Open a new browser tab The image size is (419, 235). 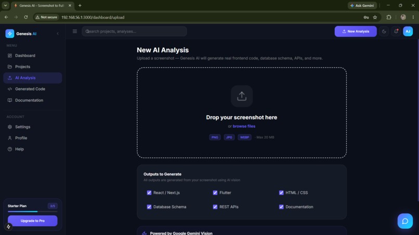click(x=80, y=5)
